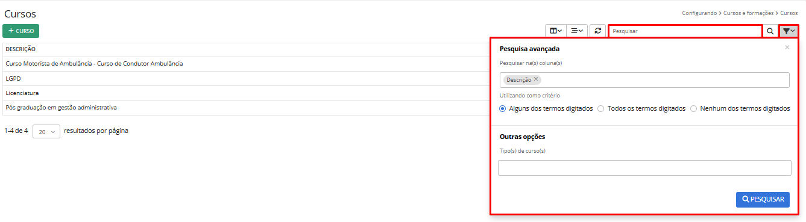Screen dimensions: 806x222
Task: Refresh the courses list
Action: click(597, 31)
